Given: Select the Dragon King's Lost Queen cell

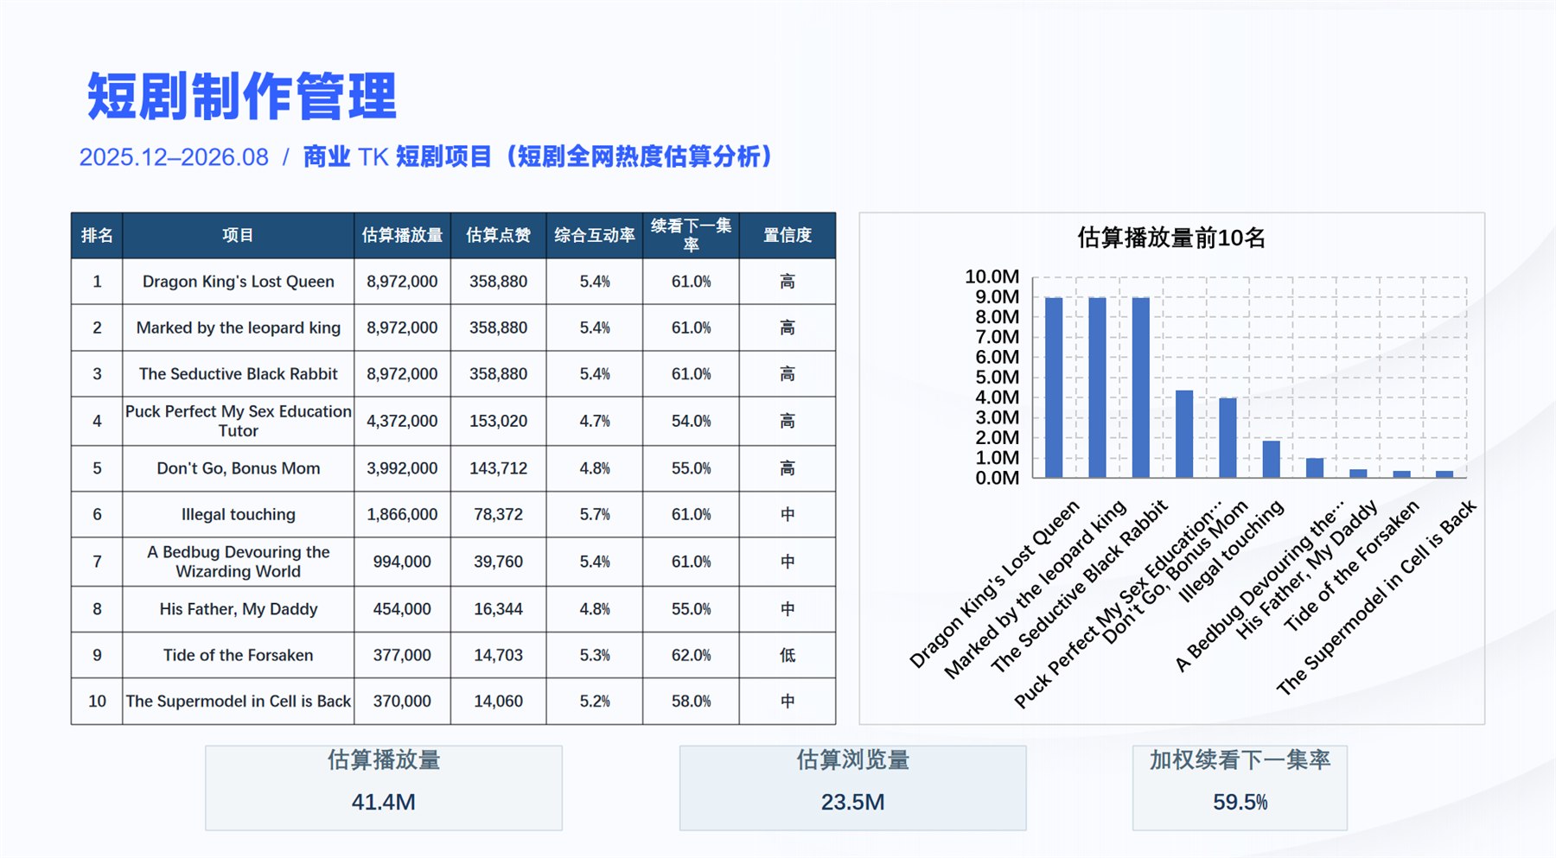Looking at the screenshot, I should (x=238, y=282).
